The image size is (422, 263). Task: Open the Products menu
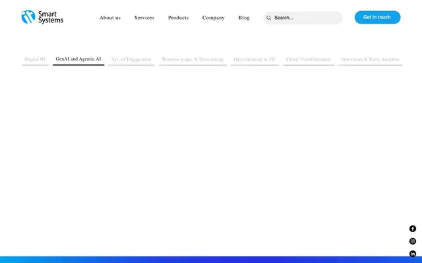tap(178, 18)
